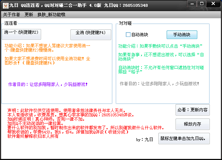Click green 功能介绍 text about 手动消块
222x160 pixels.
pyautogui.click(x=160, y=46)
